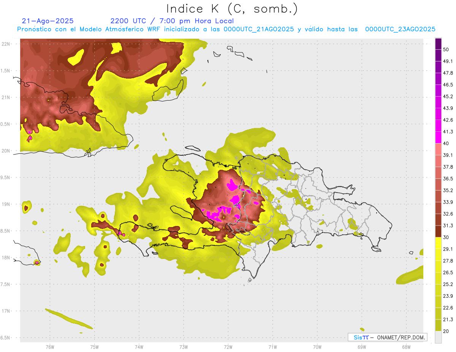Click the legend value "26.5"
Viewport: 456px width, 352px height.
pyautogui.click(x=448, y=272)
